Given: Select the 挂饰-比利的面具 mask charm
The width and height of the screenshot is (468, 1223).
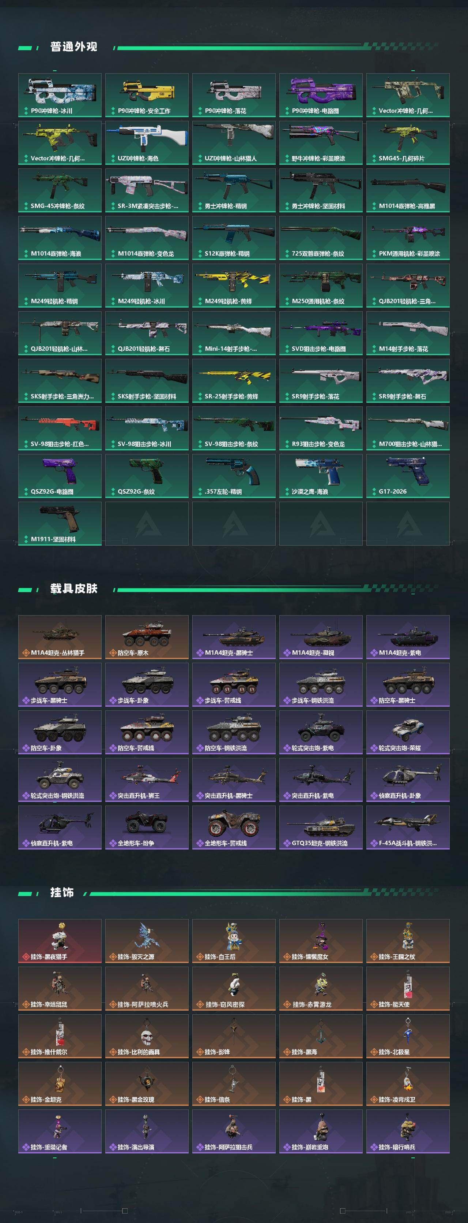Looking at the screenshot, I should [x=147, y=1036].
